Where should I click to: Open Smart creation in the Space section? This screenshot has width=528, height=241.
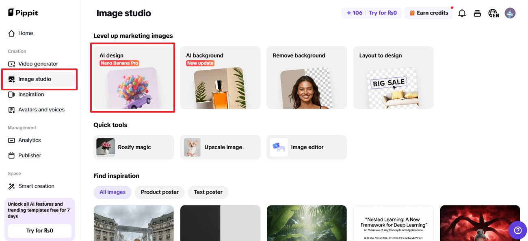[36, 186]
